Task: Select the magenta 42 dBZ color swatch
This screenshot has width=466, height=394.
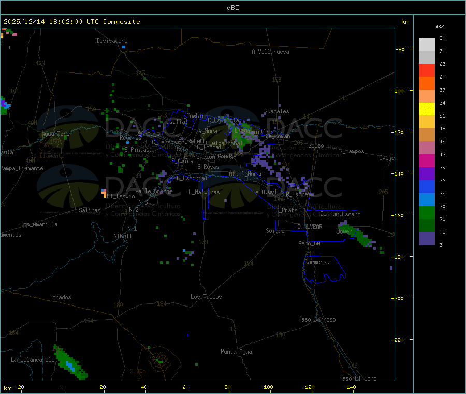Action: pos(427,160)
